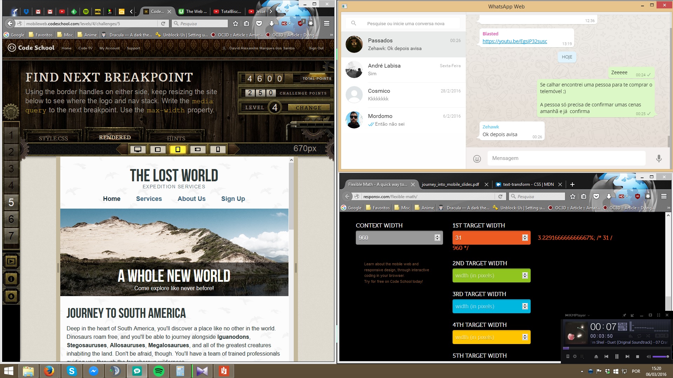
Task: Open hamburger menu in left Firefox
Action: click(x=327, y=23)
